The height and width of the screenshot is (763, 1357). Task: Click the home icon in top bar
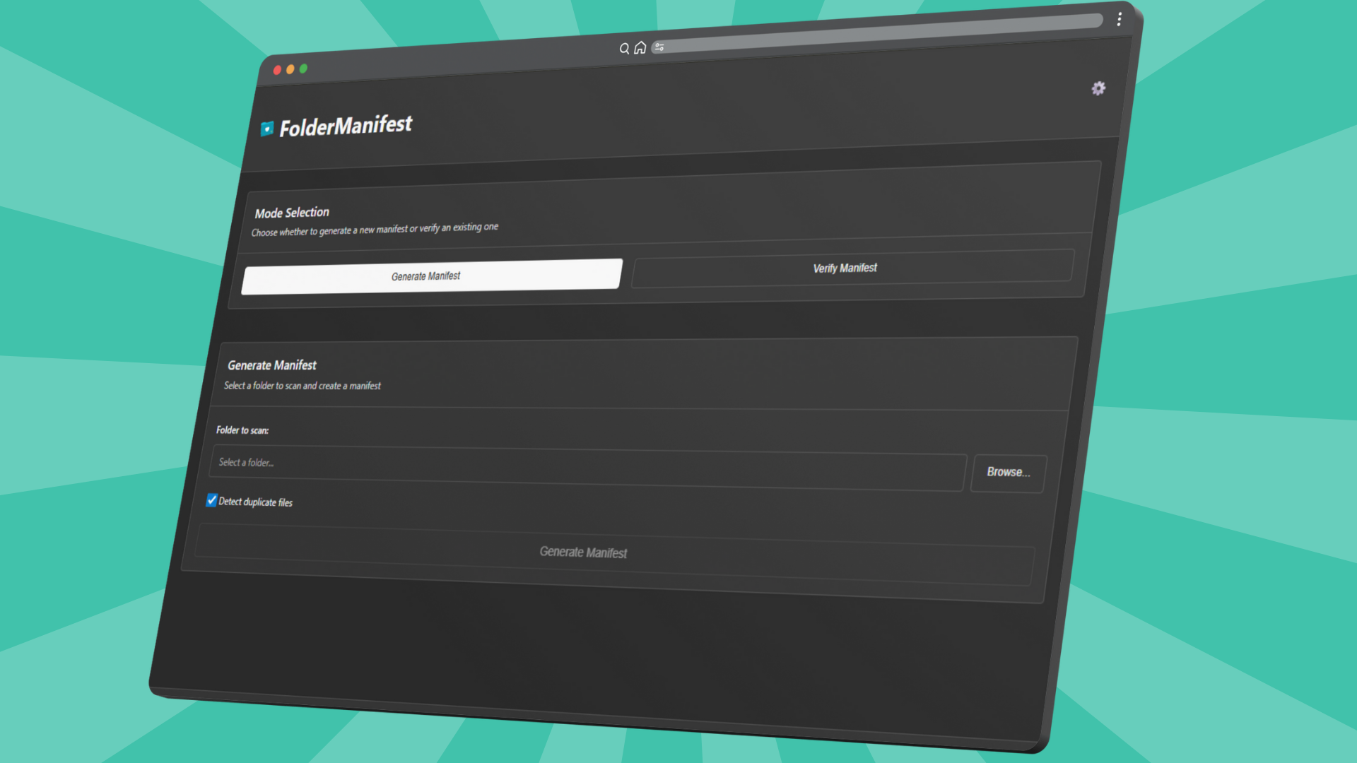[x=640, y=48]
